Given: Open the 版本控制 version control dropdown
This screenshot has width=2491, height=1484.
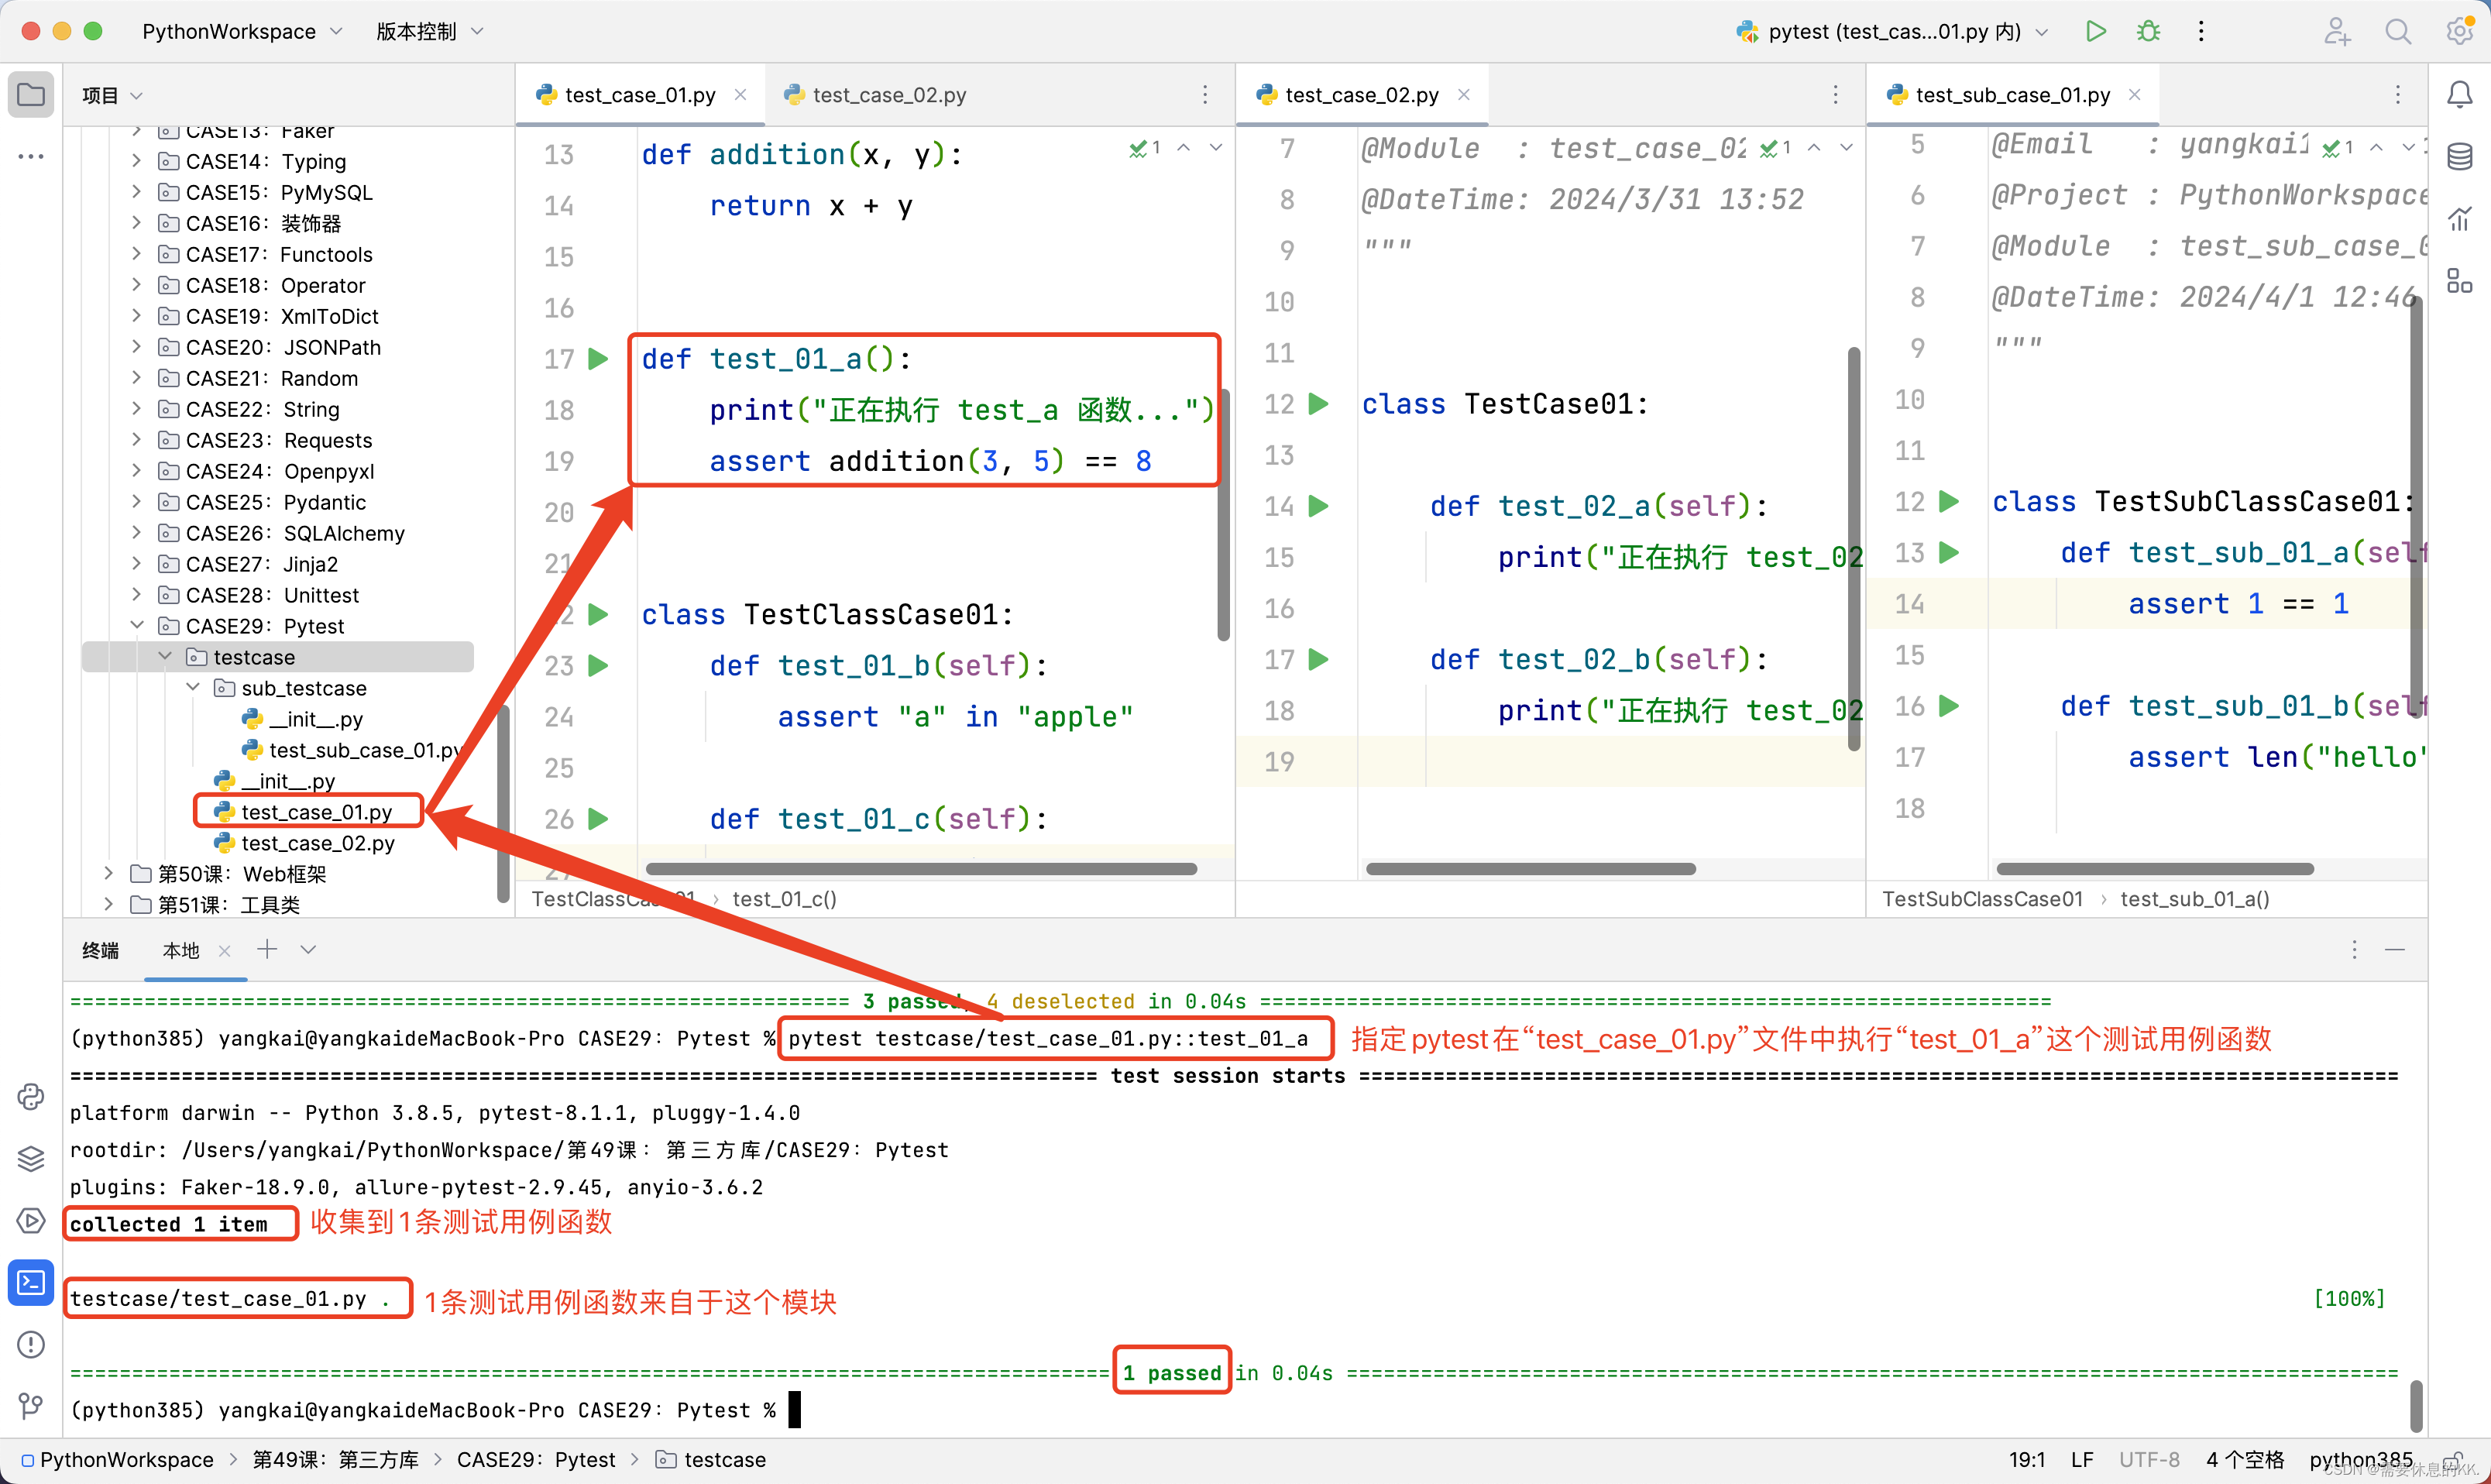Looking at the screenshot, I should [x=429, y=31].
